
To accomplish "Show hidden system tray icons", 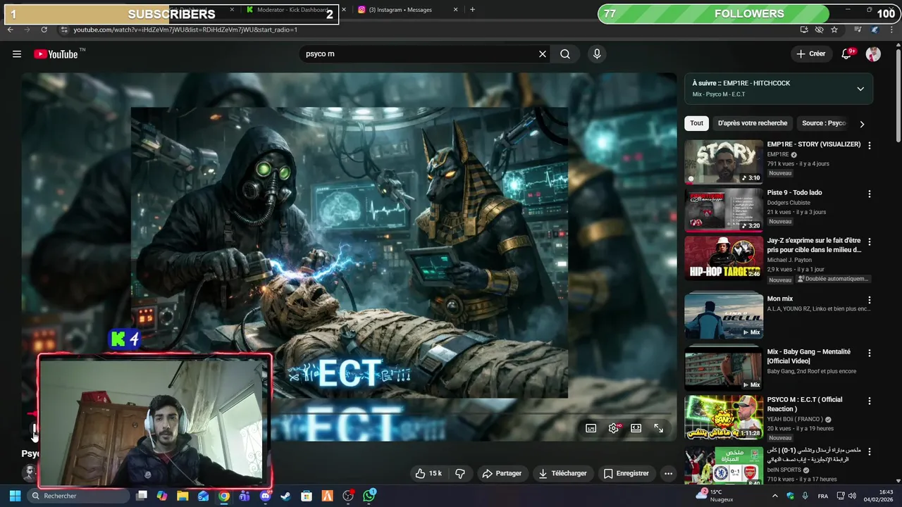I will coord(775,496).
